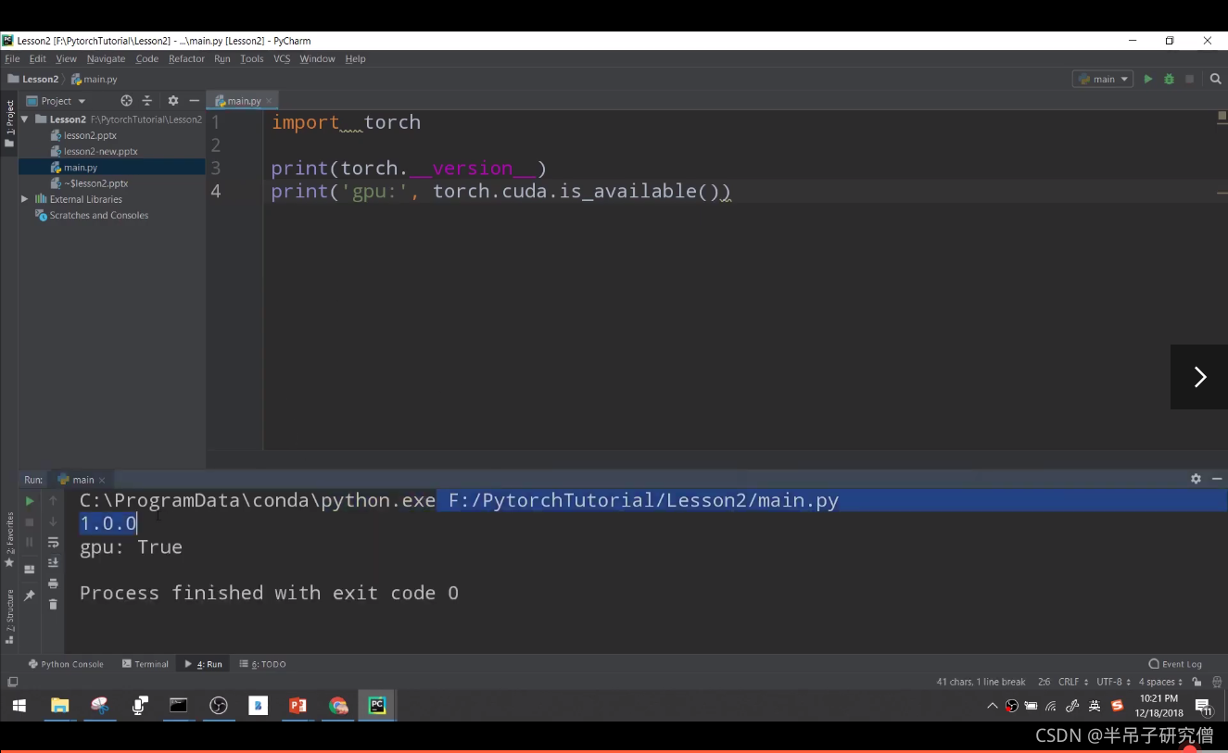
Task: Clear console with trash icon
Action: pos(53,604)
